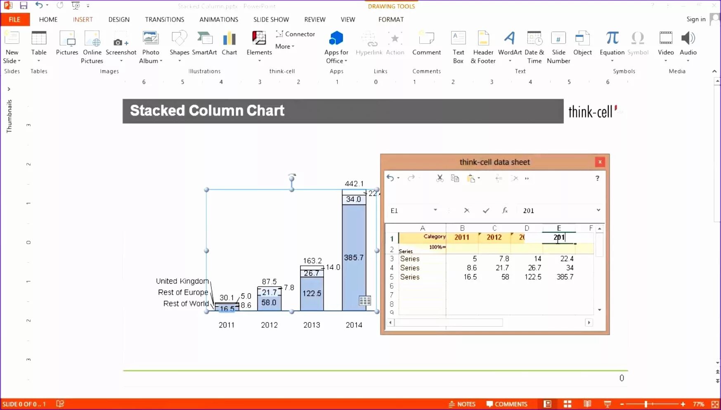Insert a new Comment
The image size is (721, 410).
tap(426, 38)
